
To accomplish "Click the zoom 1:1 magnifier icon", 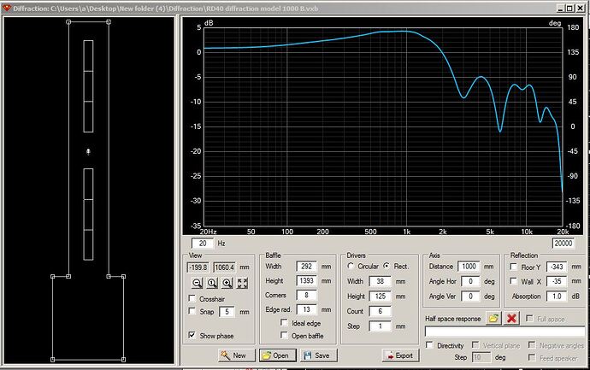I will (x=211, y=282).
